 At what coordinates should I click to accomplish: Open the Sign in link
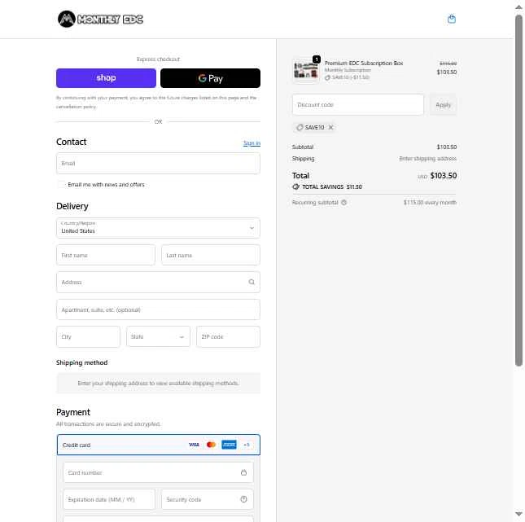[x=252, y=143]
